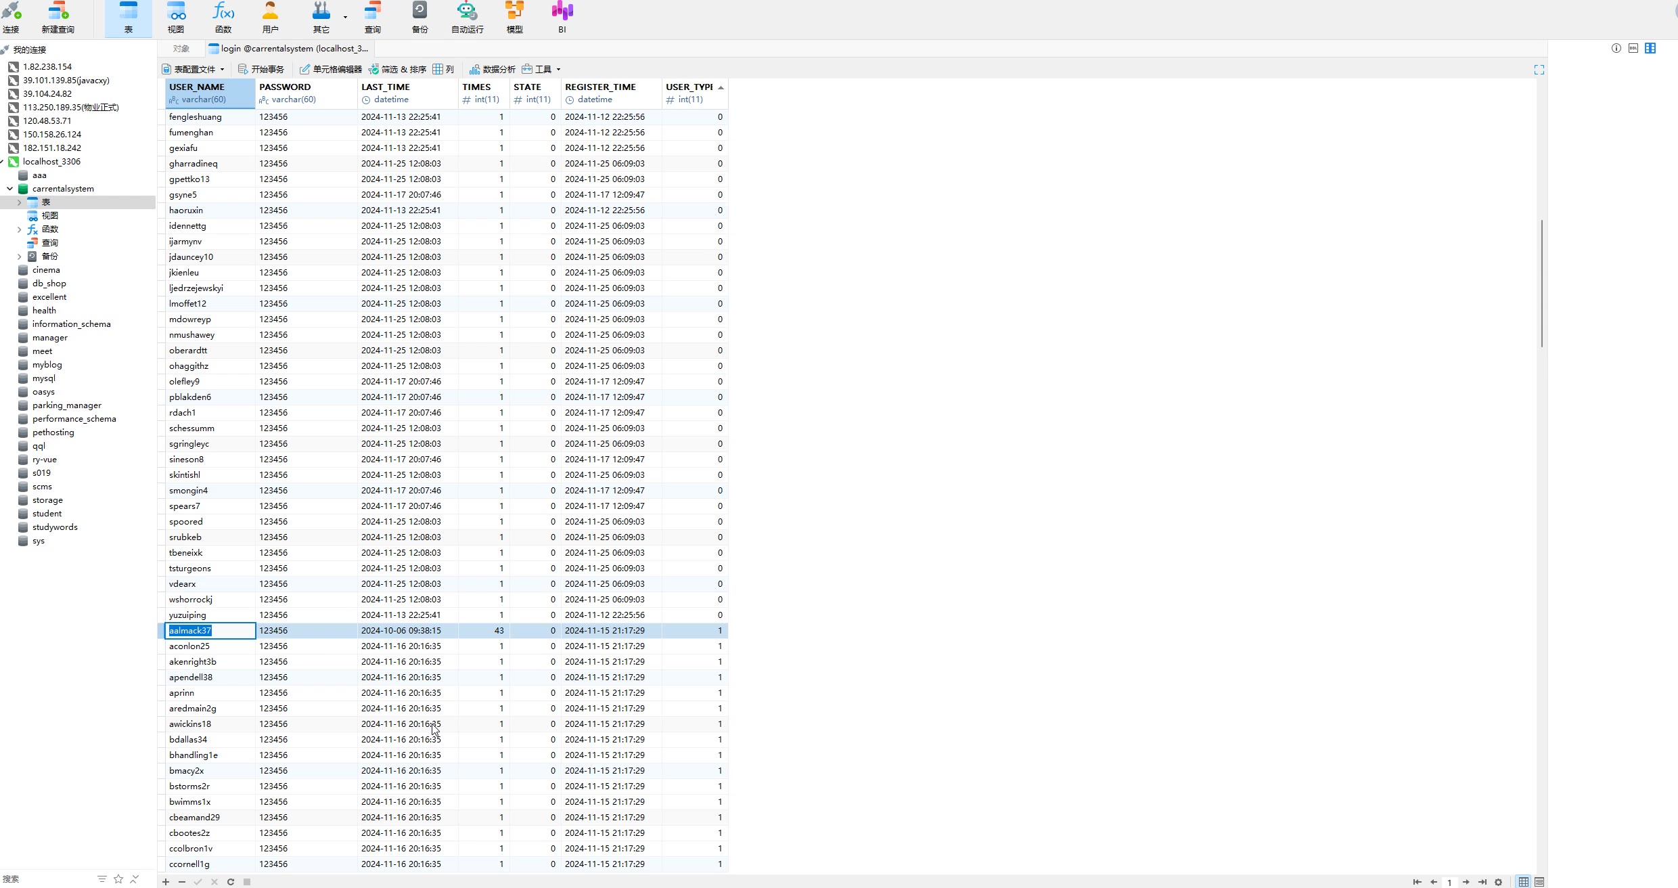The width and height of the screenshot is (1678, 888).
Task: Open the 自动运行 automation icon
Action: [467, 18]
